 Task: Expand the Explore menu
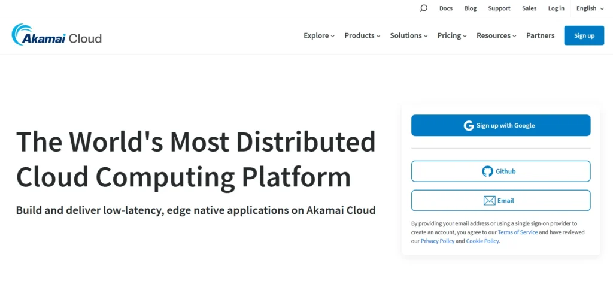pyautogui.click(x=319, y=35)
